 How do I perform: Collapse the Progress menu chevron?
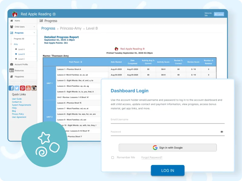coord(34,33)
